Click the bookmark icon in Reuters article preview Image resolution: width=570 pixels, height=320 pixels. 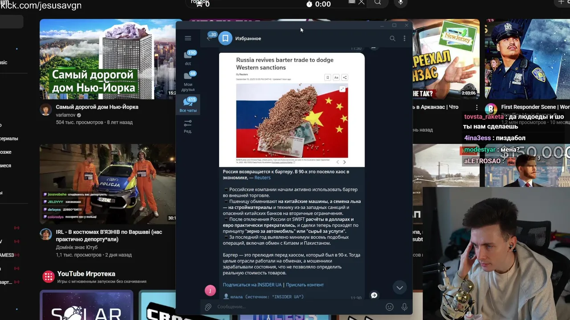click(x=327, y=77)
